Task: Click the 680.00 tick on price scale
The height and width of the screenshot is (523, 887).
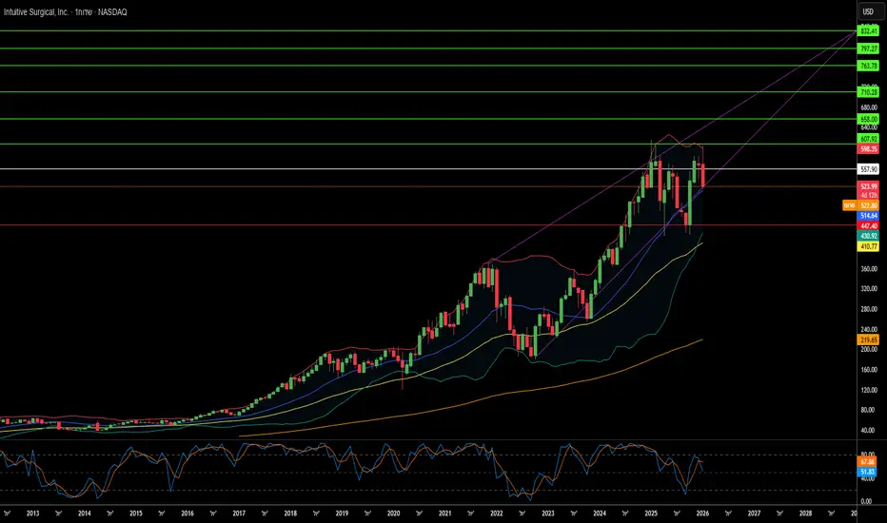Action: 867,108
